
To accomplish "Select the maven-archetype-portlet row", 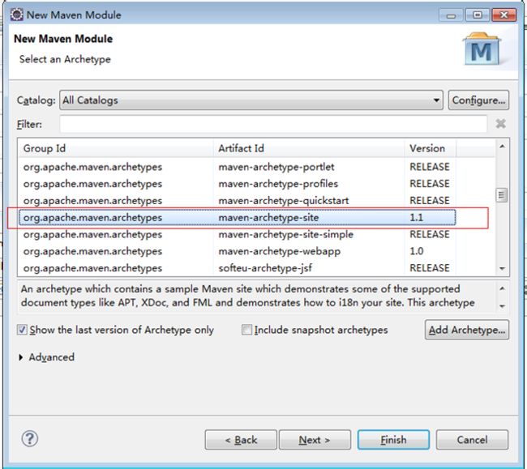I will 238,167.
